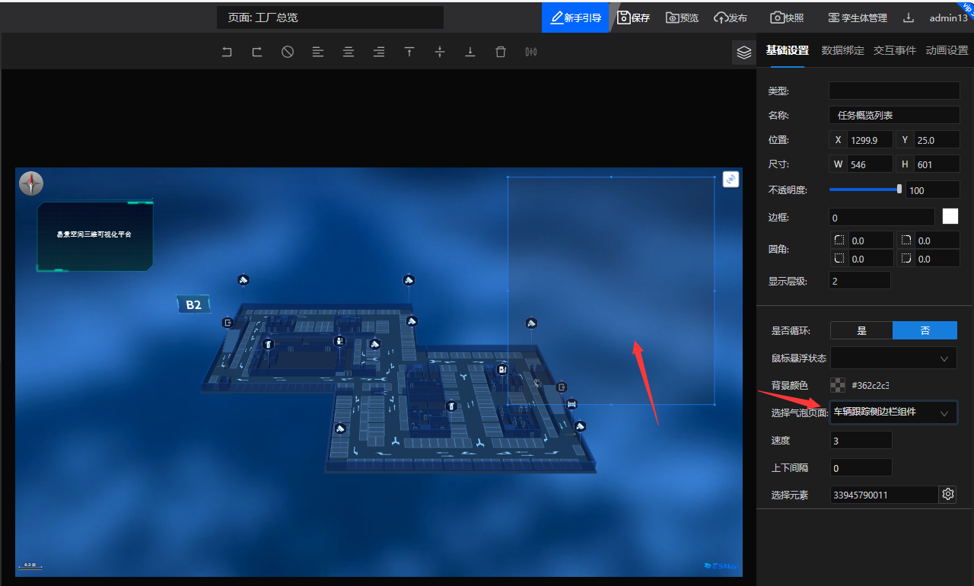Expand the 鼠标悬浮状态 dropdown
This screenshot has height=586, width=974.
(893, 358)
